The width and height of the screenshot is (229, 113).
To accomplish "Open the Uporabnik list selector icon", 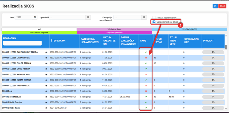I will 88,17.
